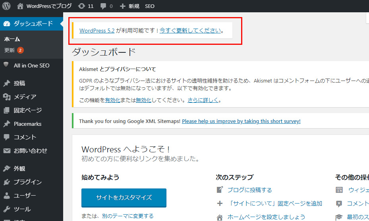Click the pin icon beside Placemarks

tap(7, 124)
